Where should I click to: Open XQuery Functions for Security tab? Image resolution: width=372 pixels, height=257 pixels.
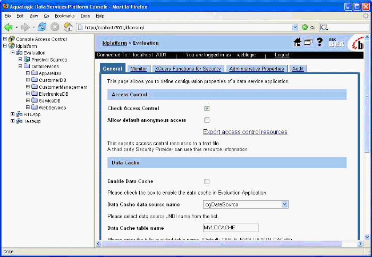(x=188, y=69)
